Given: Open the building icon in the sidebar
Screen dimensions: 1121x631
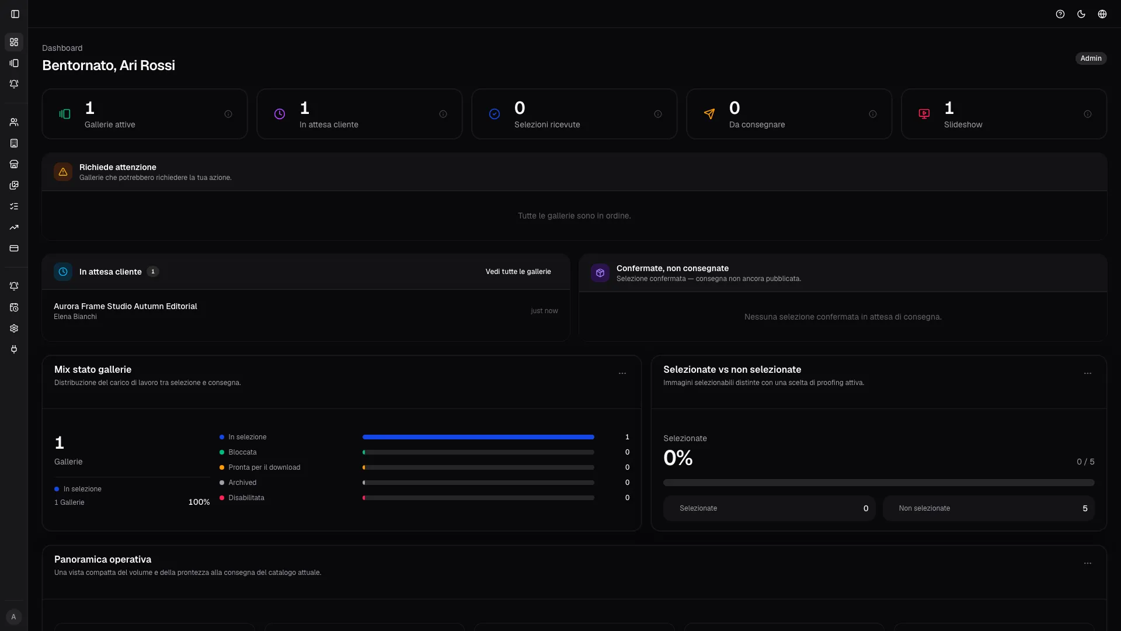Looking at the screenshot, I should click(x=14, y=143).
